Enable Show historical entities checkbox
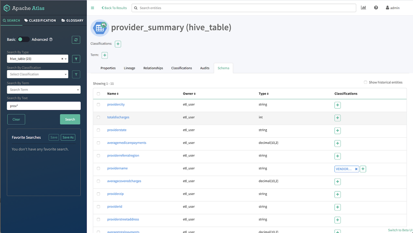This screenshot has width=413, height=233. click(365, 83)
